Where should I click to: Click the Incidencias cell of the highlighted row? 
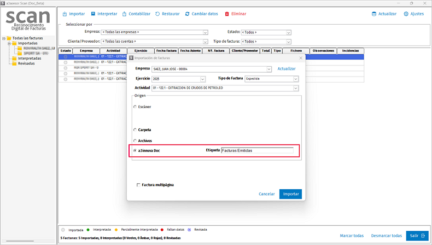[351, 57]
